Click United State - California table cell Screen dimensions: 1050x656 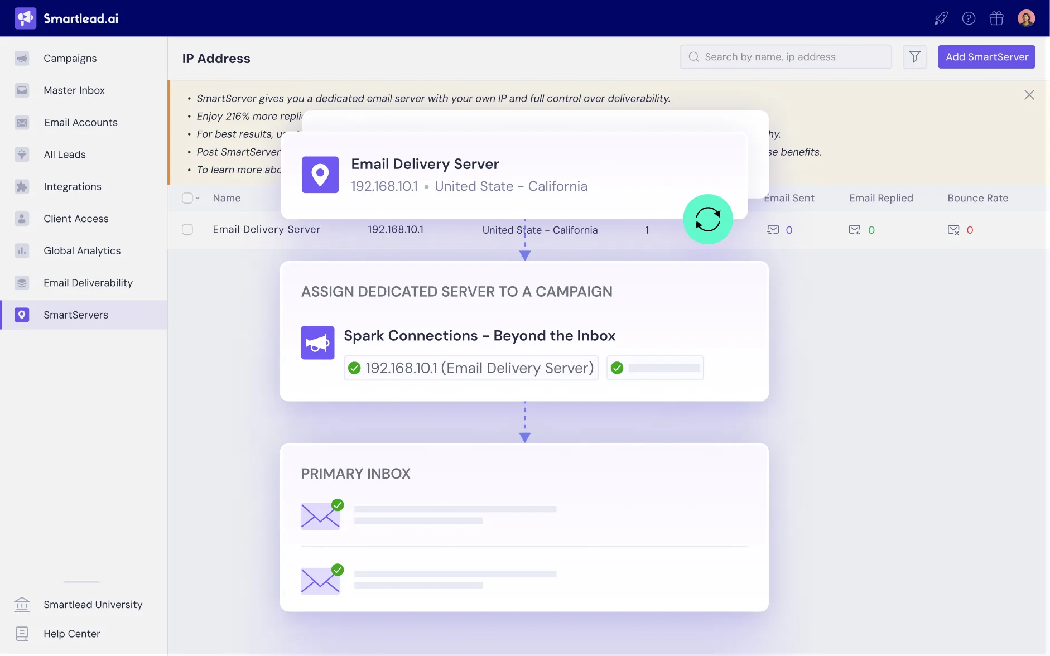click(540, 230)
